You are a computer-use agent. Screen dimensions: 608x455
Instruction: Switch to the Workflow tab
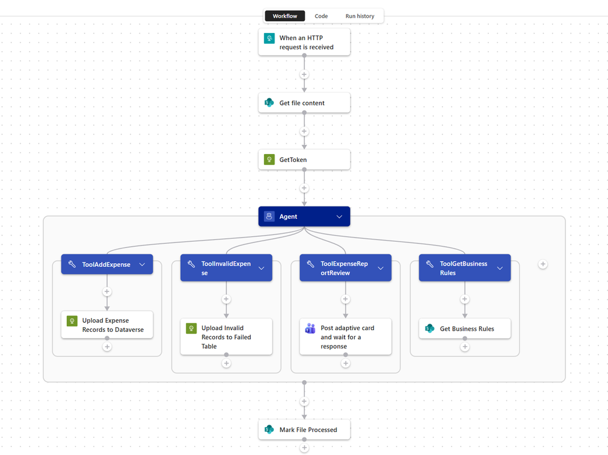click(x=285, y=16)
